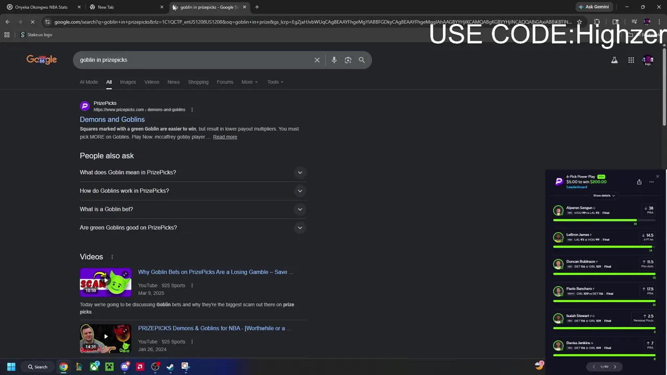The height and width of the screenshot is (375, 667).
Task: Select the News search tab
Action: click(174, 82)
